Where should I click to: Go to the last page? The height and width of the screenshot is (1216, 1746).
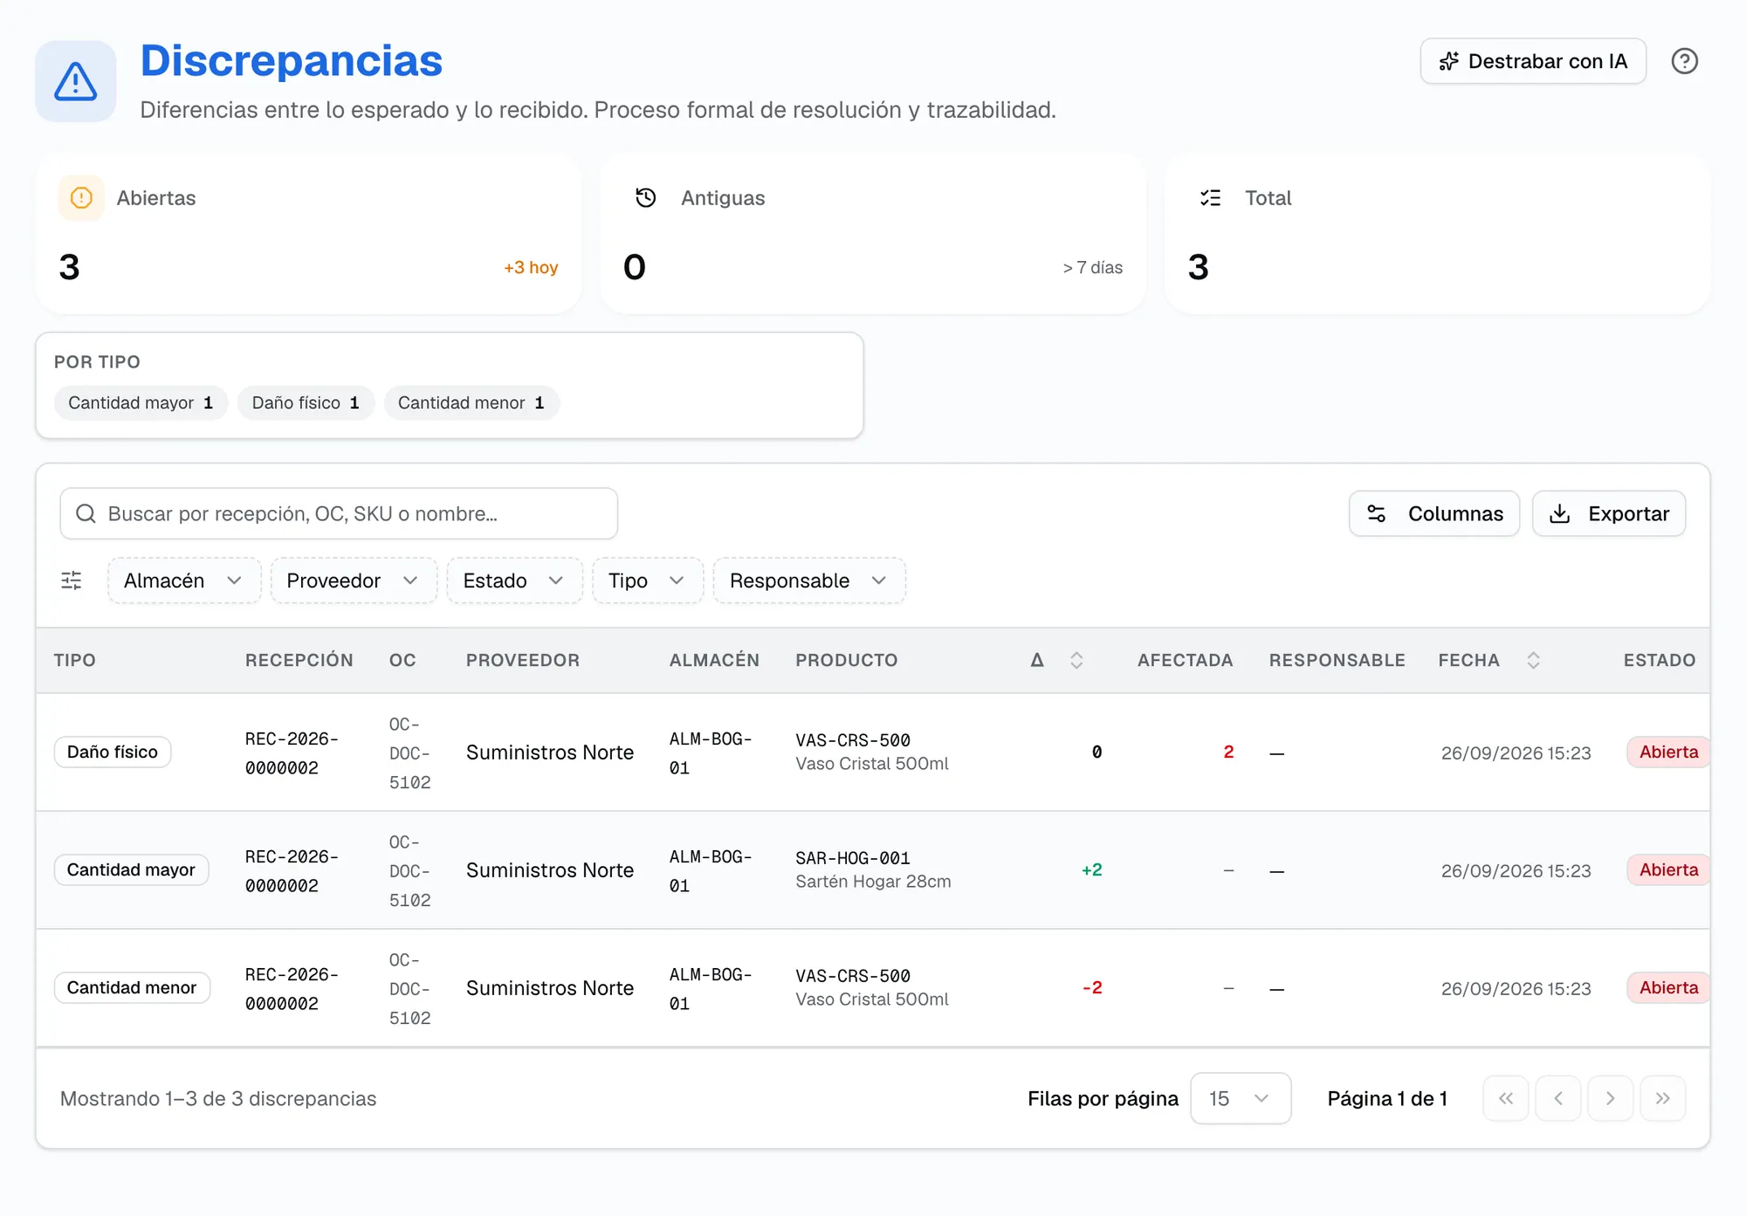pos(1663,1098)
